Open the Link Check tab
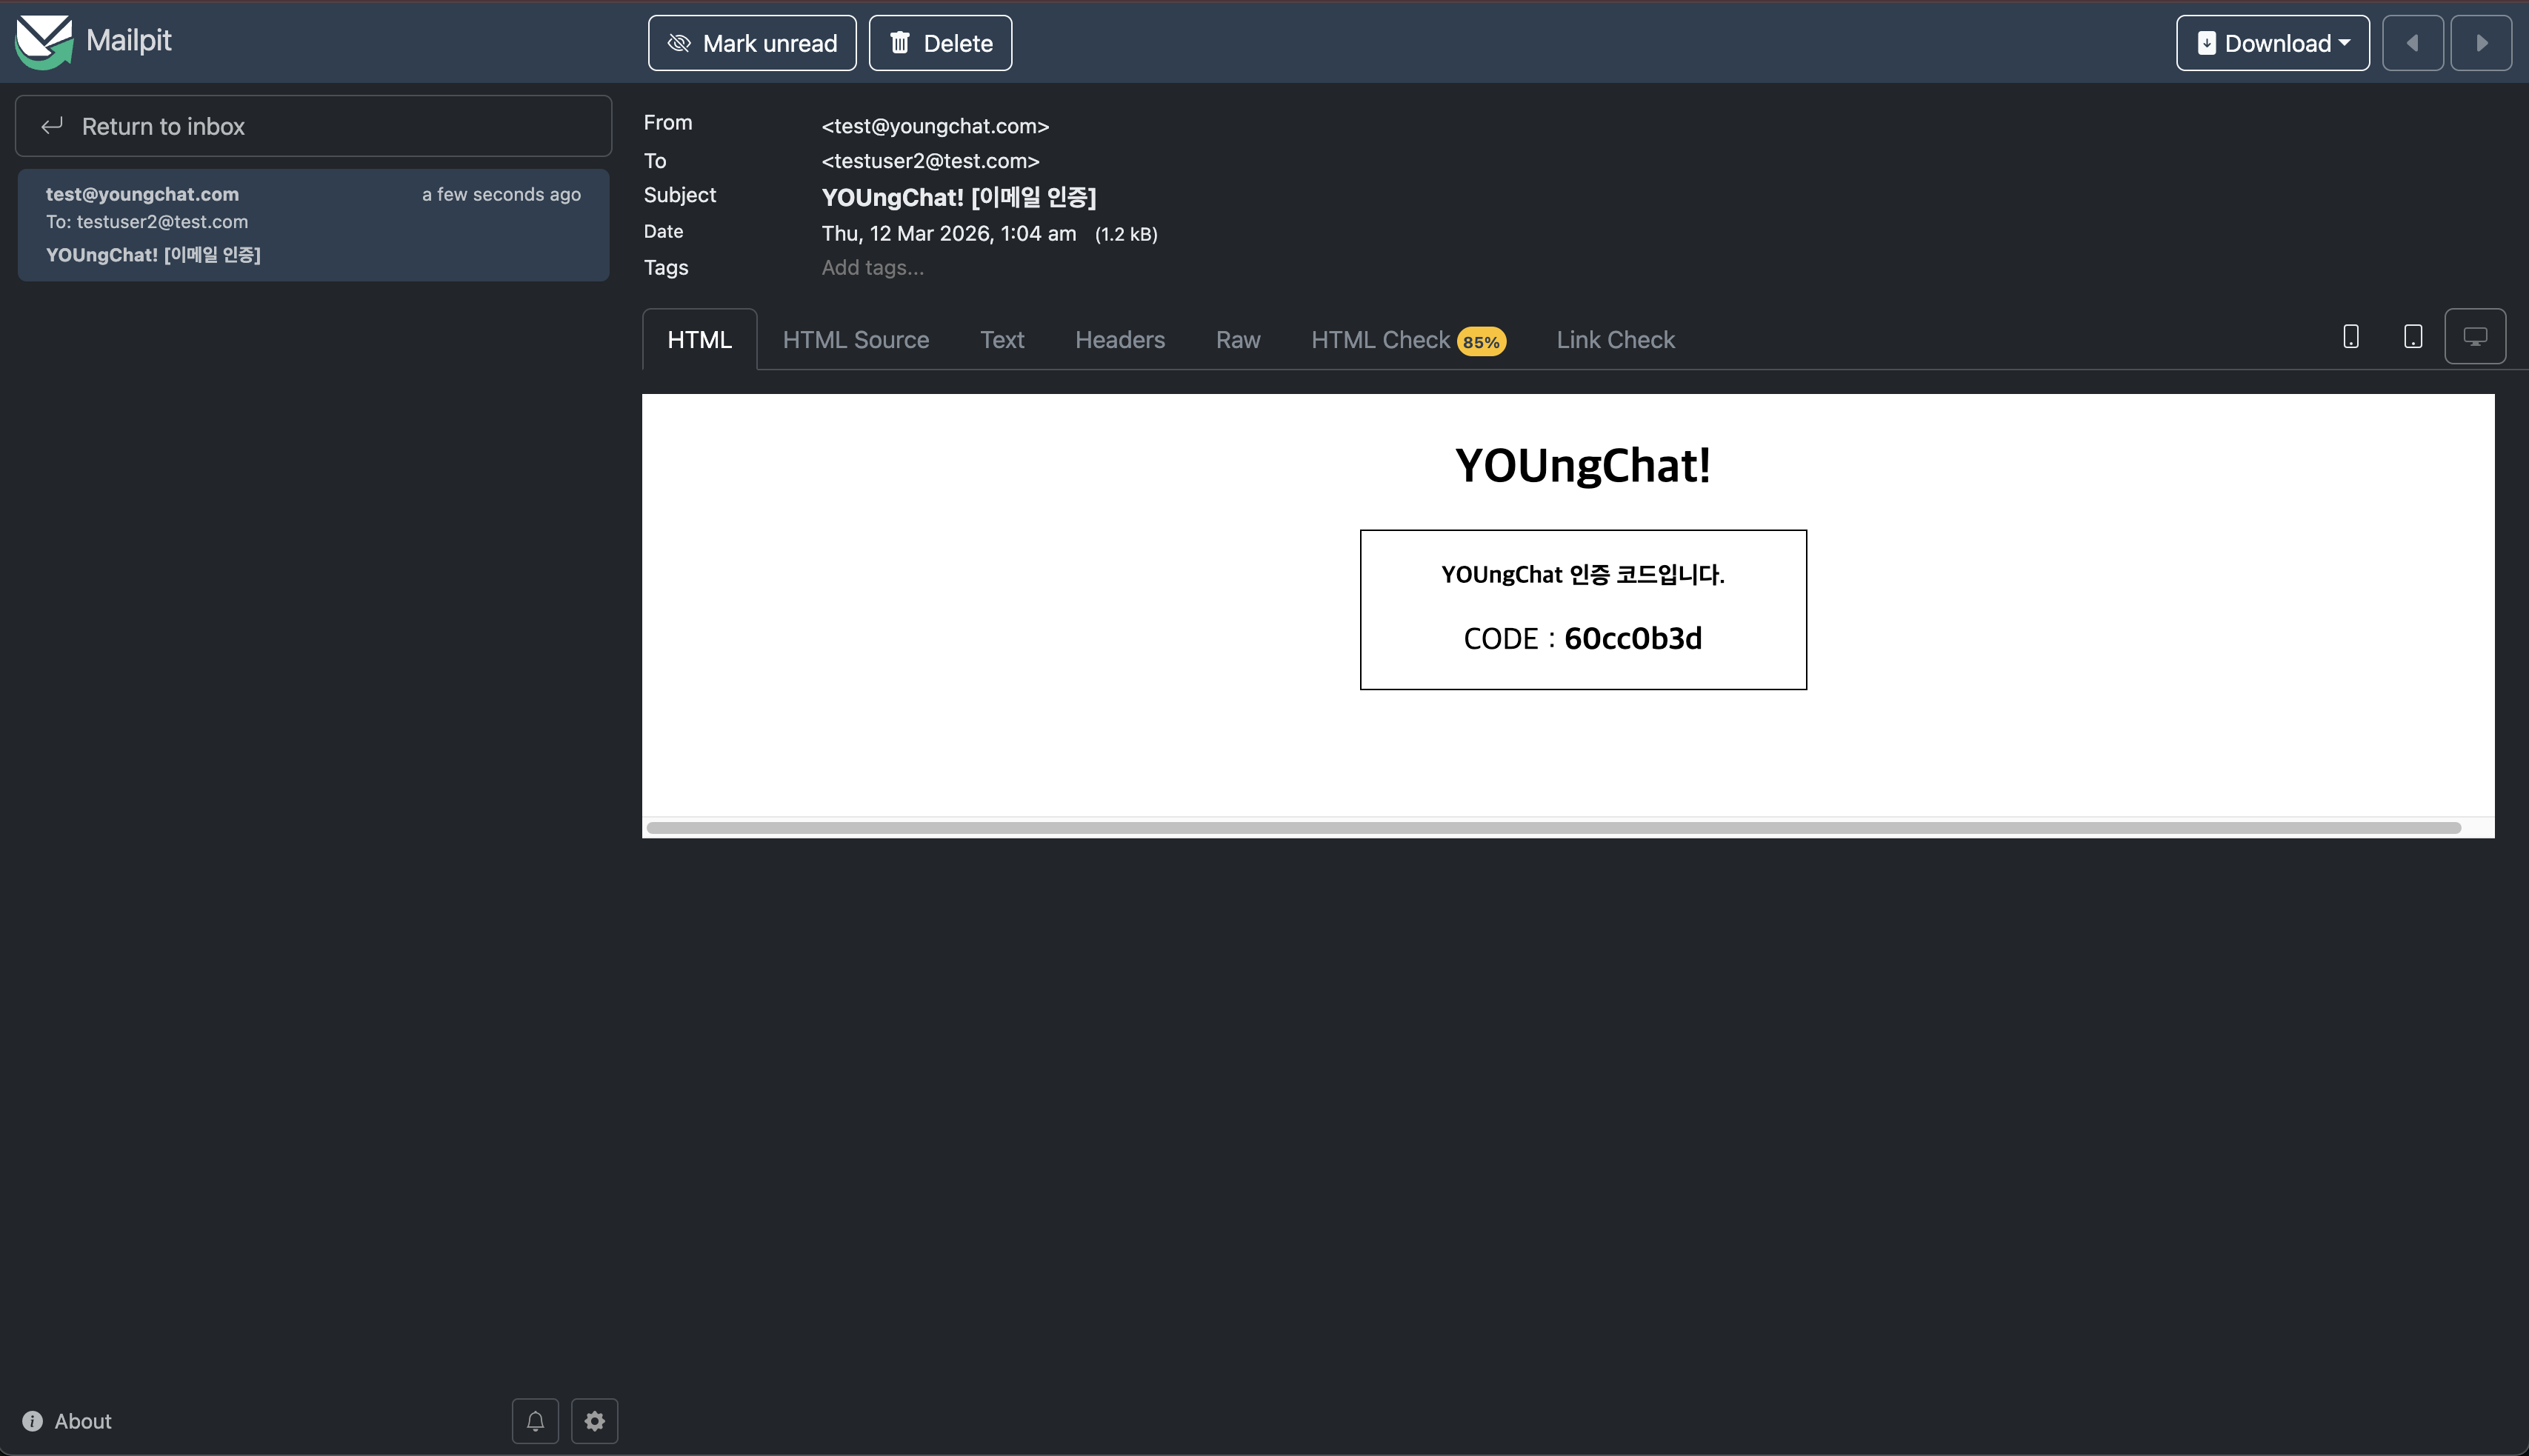 1615,340
